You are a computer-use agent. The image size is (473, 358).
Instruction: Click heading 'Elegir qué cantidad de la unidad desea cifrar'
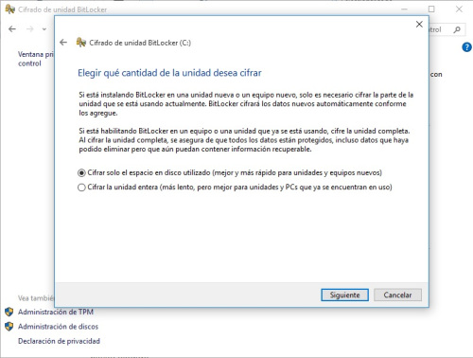pyautogui.click(x=169, y=73)
